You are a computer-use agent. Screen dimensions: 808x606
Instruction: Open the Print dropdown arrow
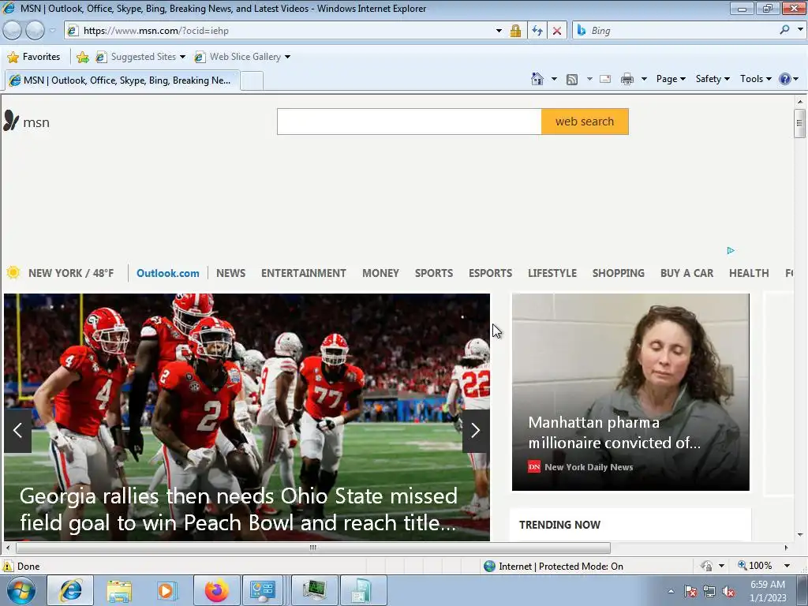(644, 80)
